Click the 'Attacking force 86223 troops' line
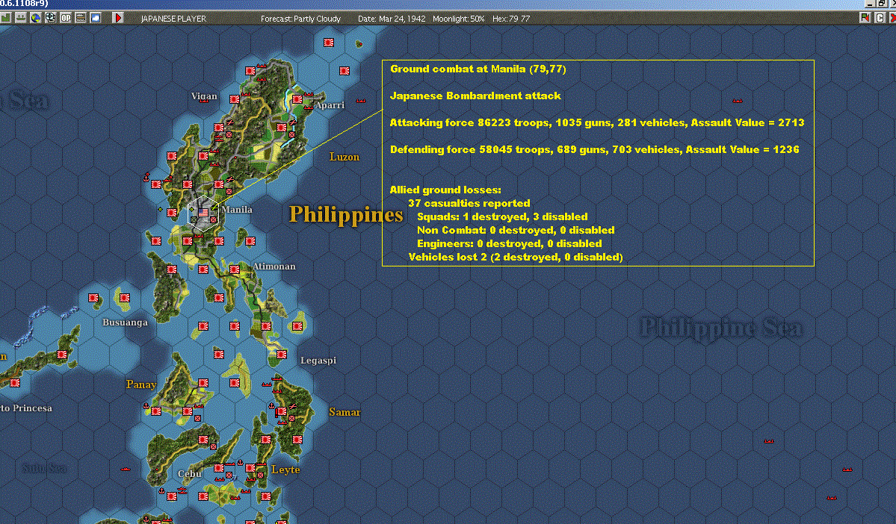The width and height of the screenshot is (896, 524). (597, 122)
